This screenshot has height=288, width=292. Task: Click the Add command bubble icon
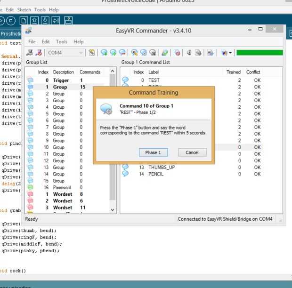coord(104,53)
